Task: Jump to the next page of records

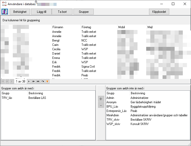Action: tap(33, 81)
